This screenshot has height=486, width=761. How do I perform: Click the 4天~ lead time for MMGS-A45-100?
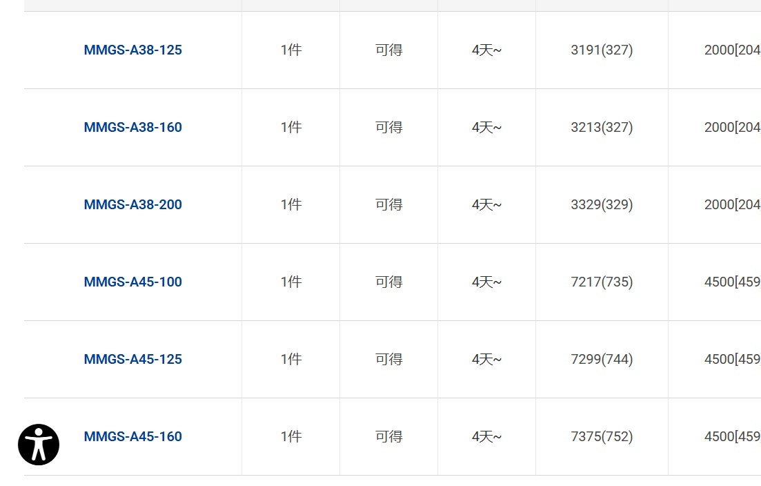pyautogui.click(x=486, y=282)
